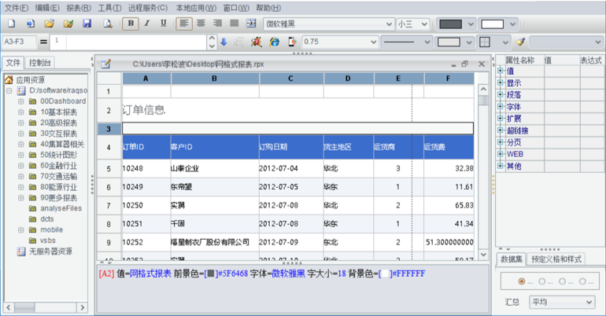This screenshot has height=316, width=606.
Task: Click the 预定义格和样式 tab button
Action: pos(557,259)
